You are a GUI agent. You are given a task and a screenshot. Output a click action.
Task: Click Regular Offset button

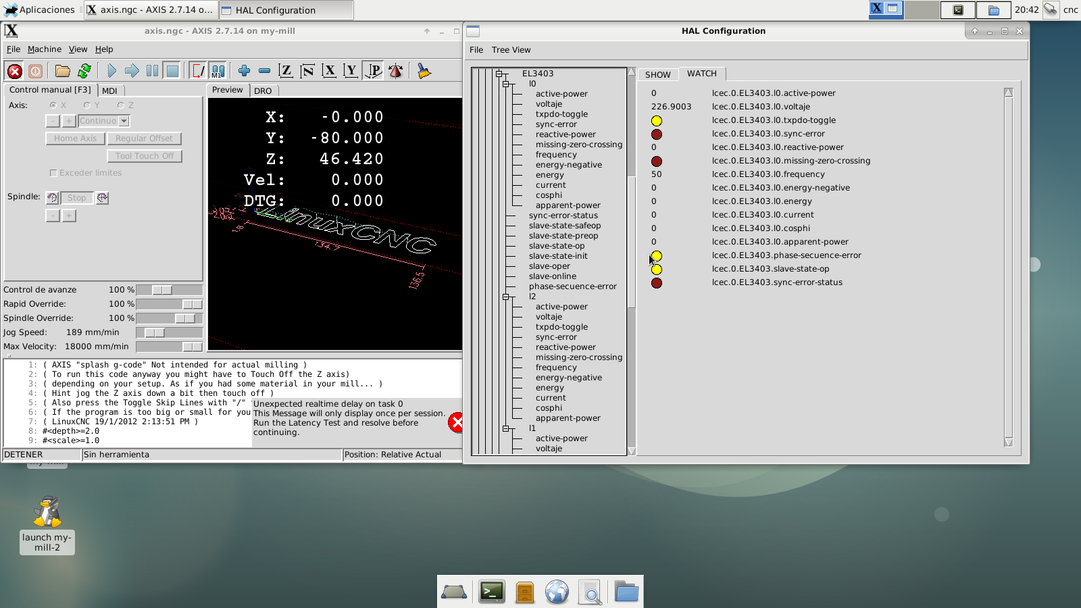[x=144, y=138]
